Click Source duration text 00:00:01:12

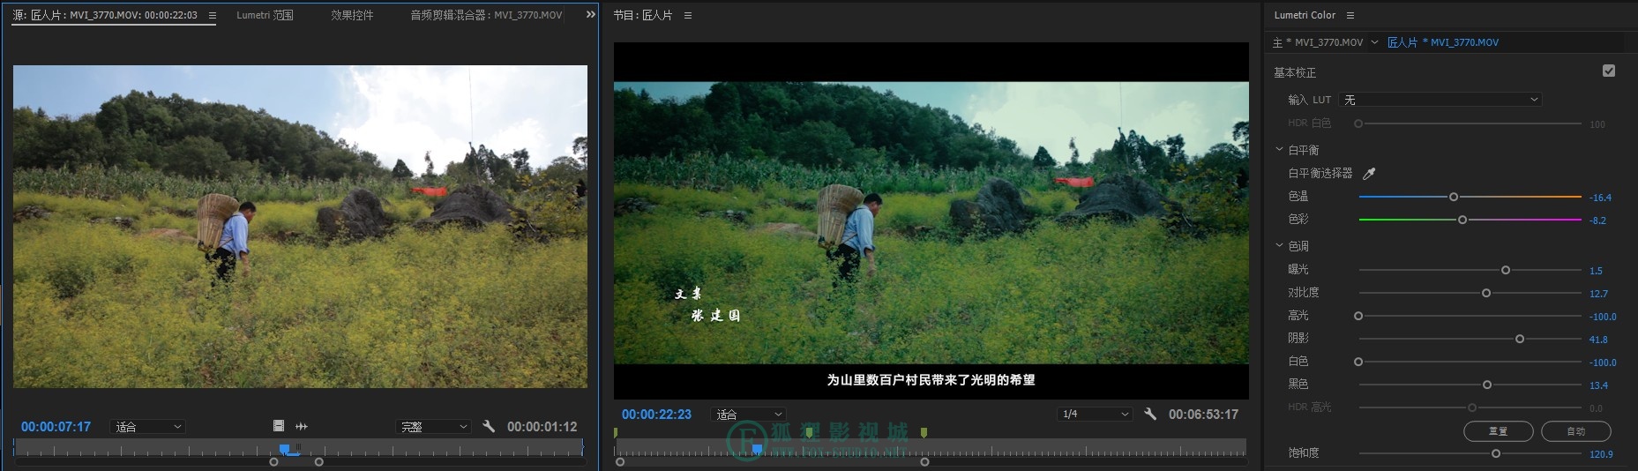coord(542,426)
